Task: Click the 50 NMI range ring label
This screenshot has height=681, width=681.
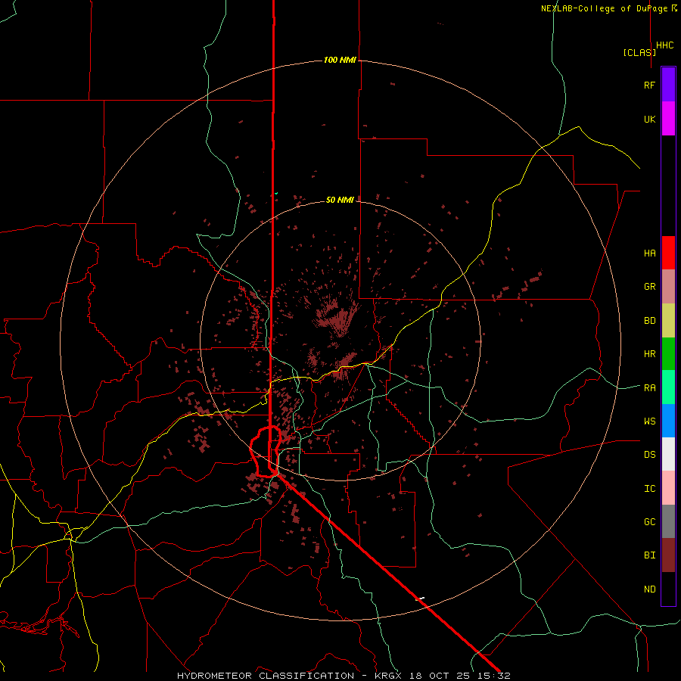Action: [x=340, y=200]
